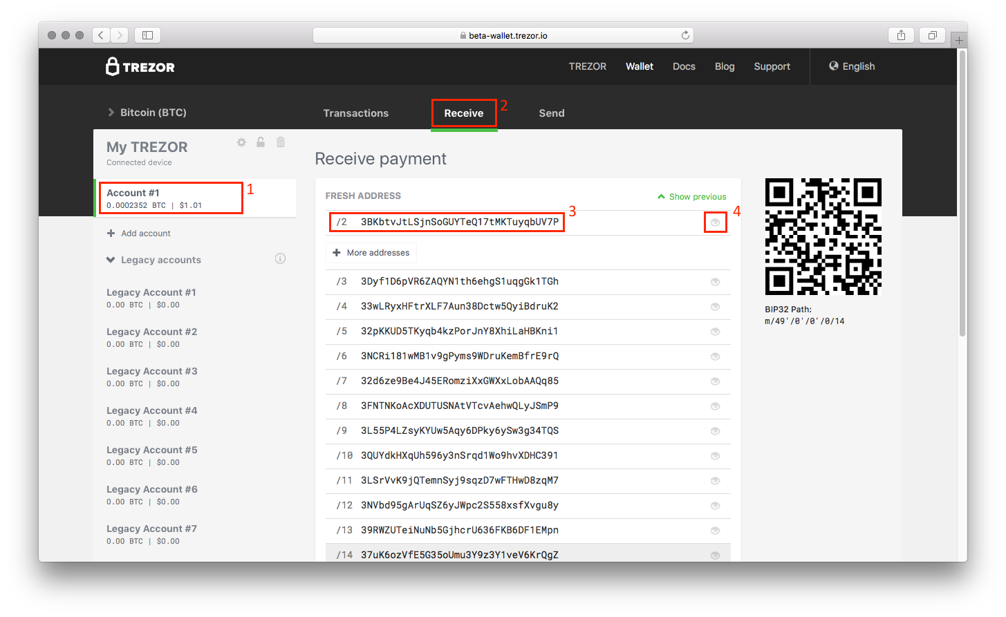1006x617 pixels.
Task: Select the Receive tab
Action: (x=464, y=113)
